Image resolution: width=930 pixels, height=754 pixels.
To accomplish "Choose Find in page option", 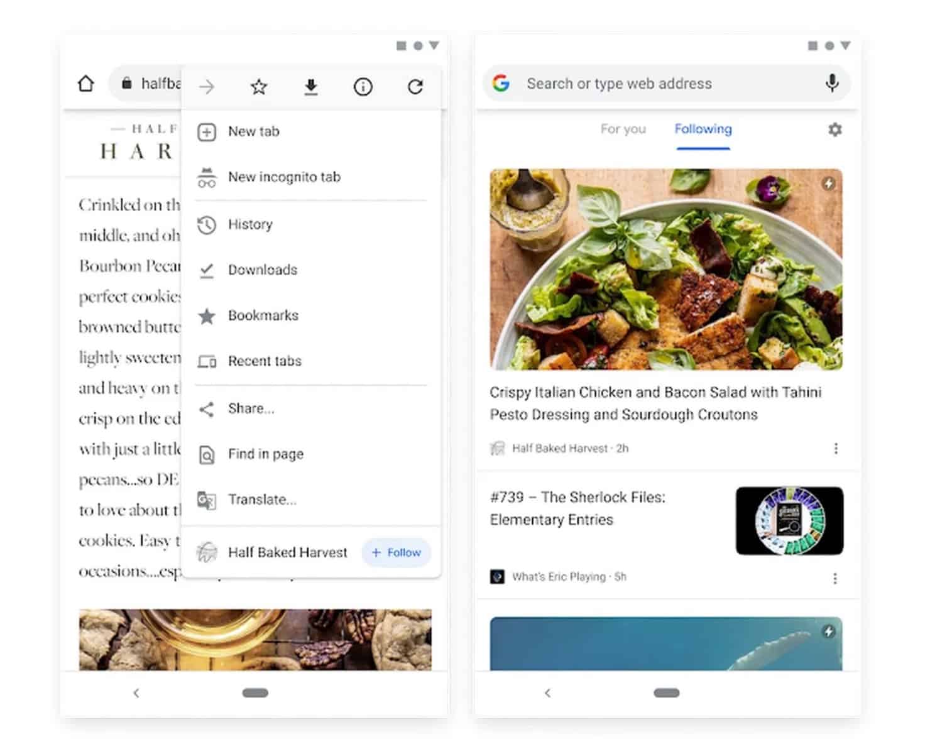I will [x=265, y=454].
